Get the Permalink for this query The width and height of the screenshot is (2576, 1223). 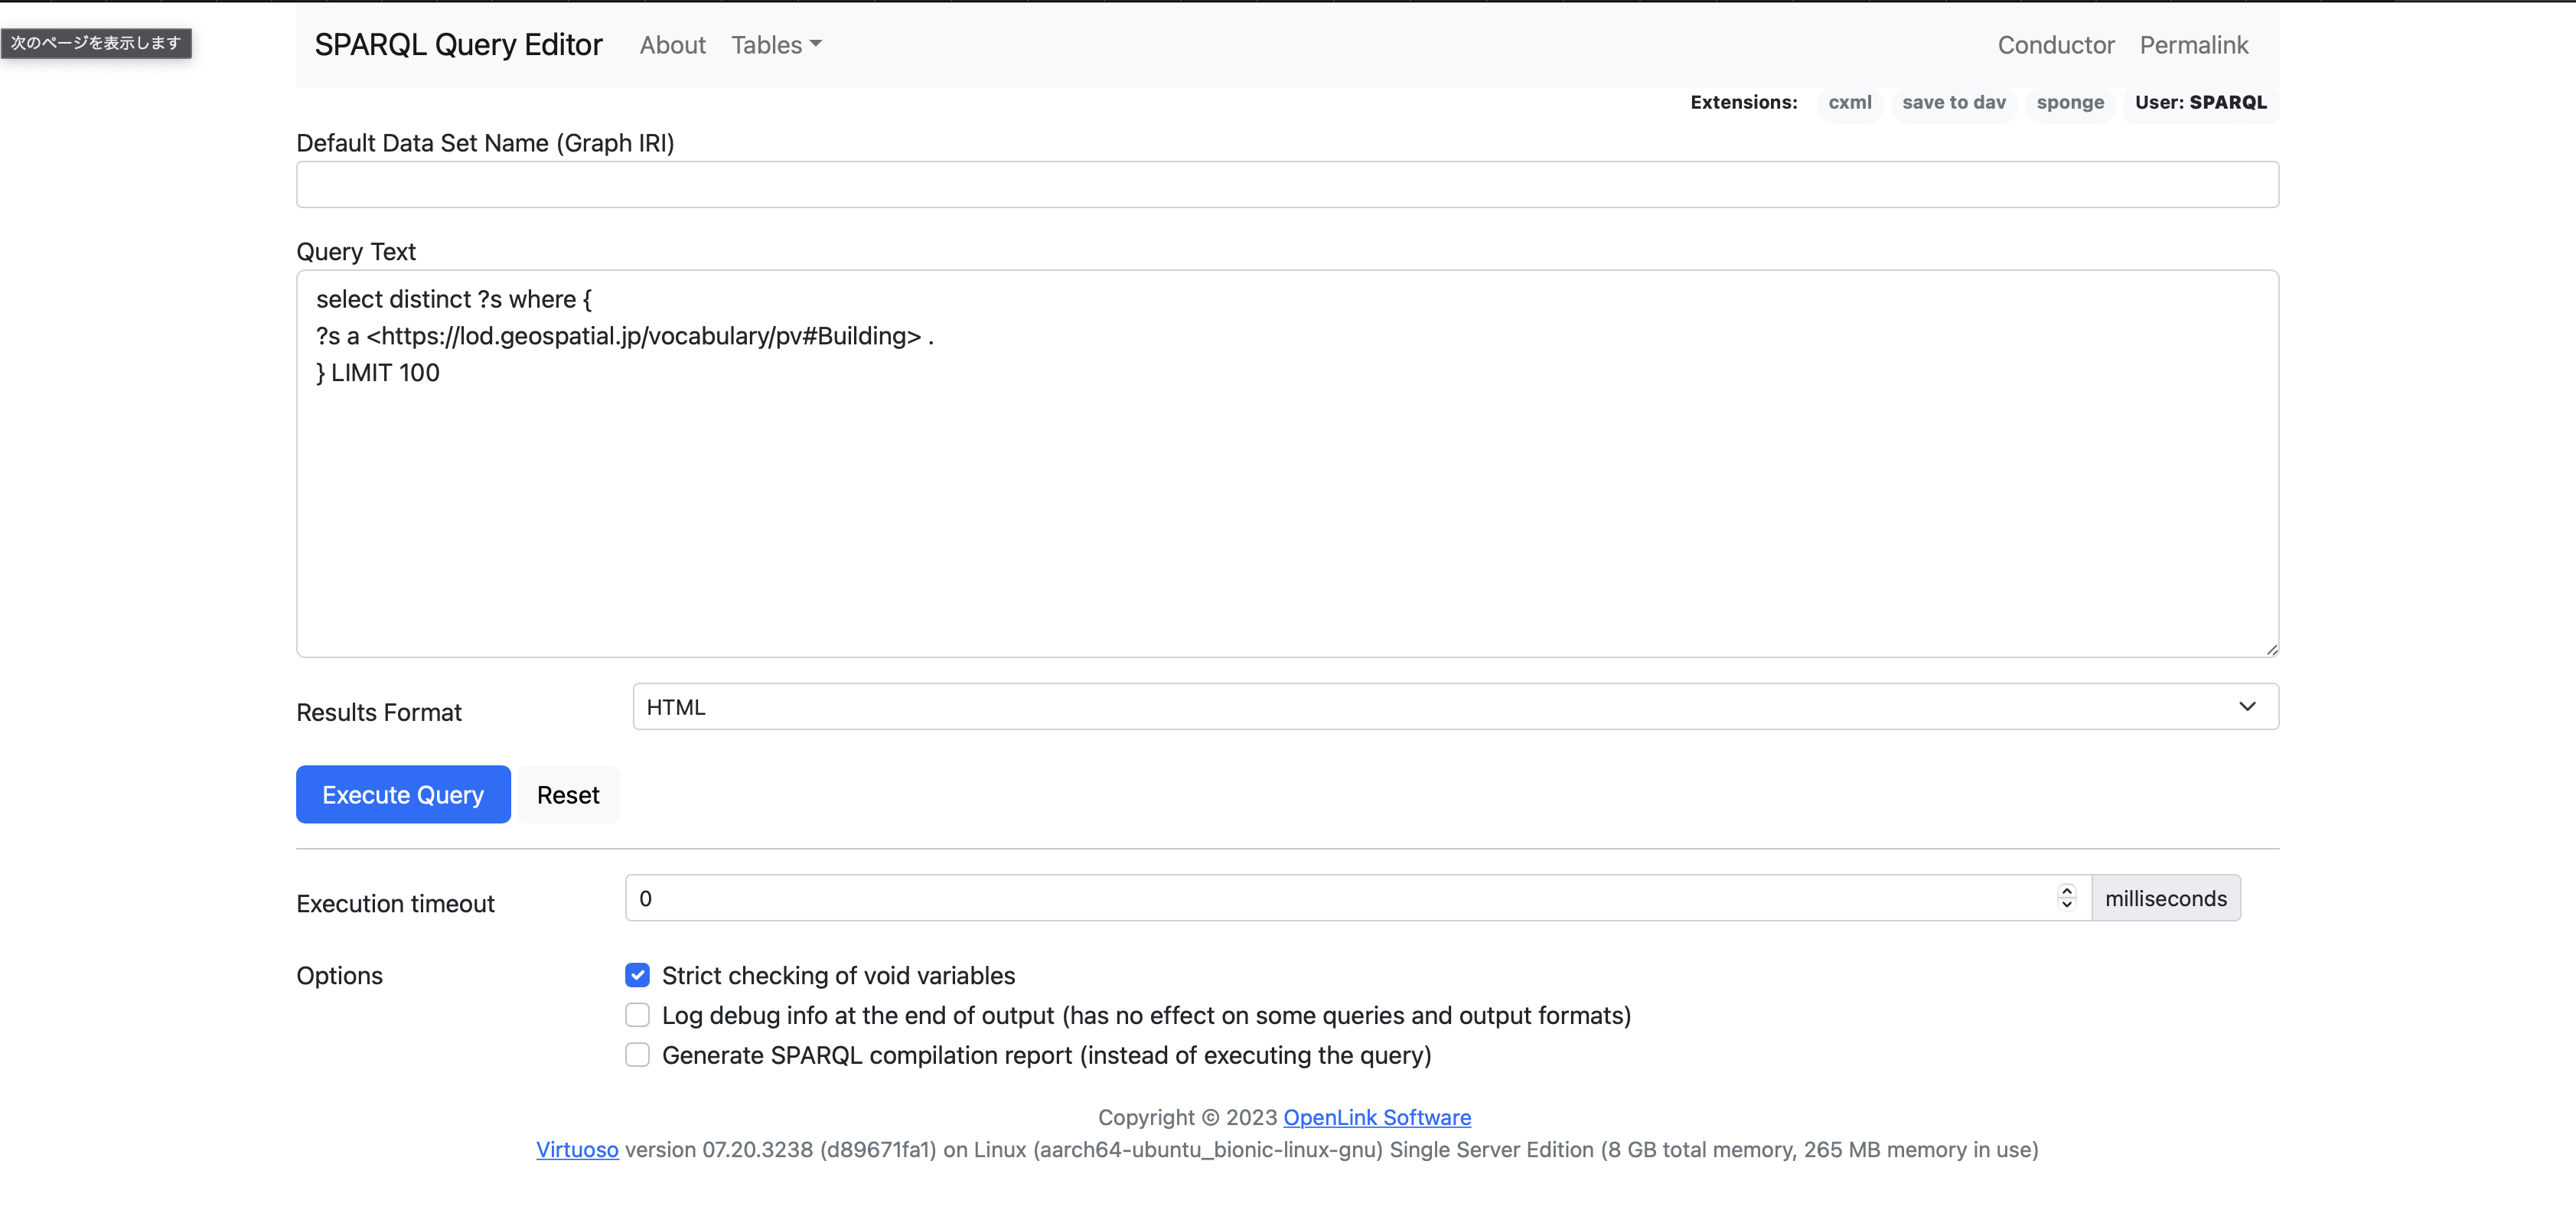coord(2193,45)
